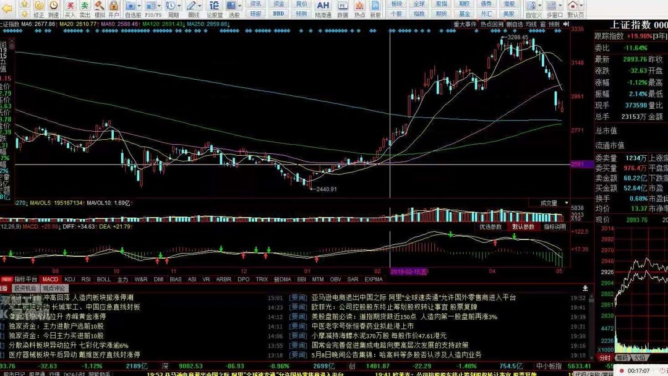Click the news list scroll-down arrow
668x376 pixels.
(585, 286)
